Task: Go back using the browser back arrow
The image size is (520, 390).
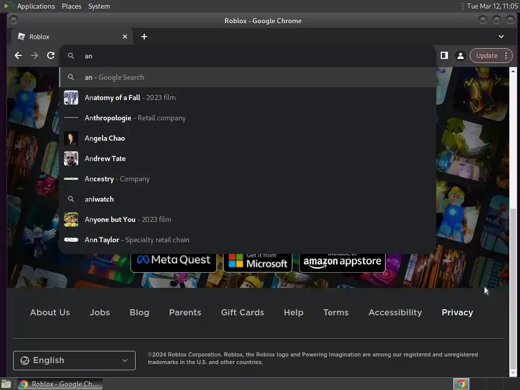Action: [18, 56]
